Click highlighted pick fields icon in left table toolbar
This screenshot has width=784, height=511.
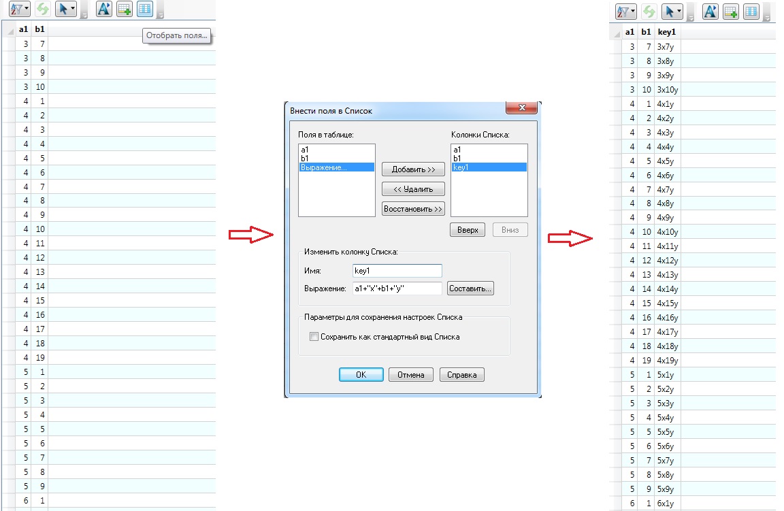(x=144, y=9)
